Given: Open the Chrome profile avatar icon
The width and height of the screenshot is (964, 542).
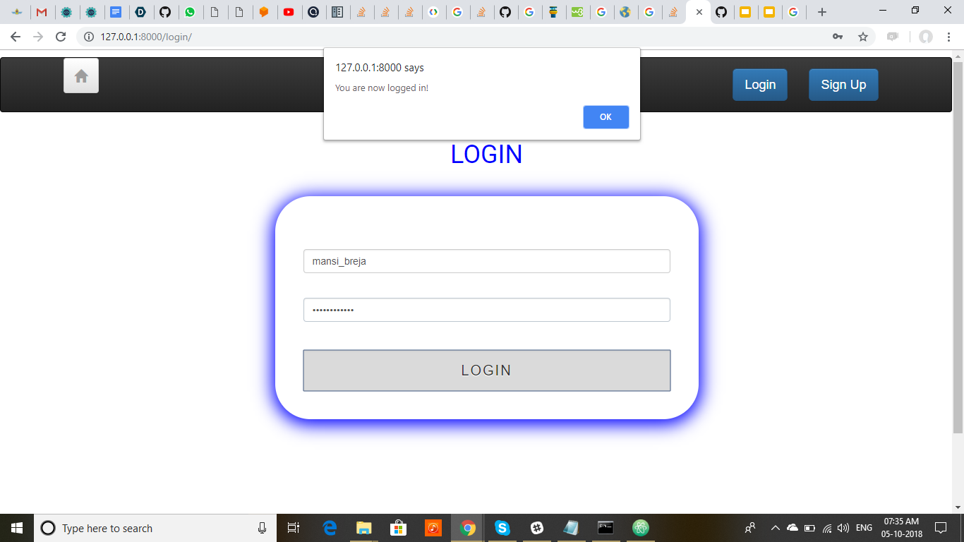Looking at the screenshot, I should pyautogui.click(x=926, y=37).
